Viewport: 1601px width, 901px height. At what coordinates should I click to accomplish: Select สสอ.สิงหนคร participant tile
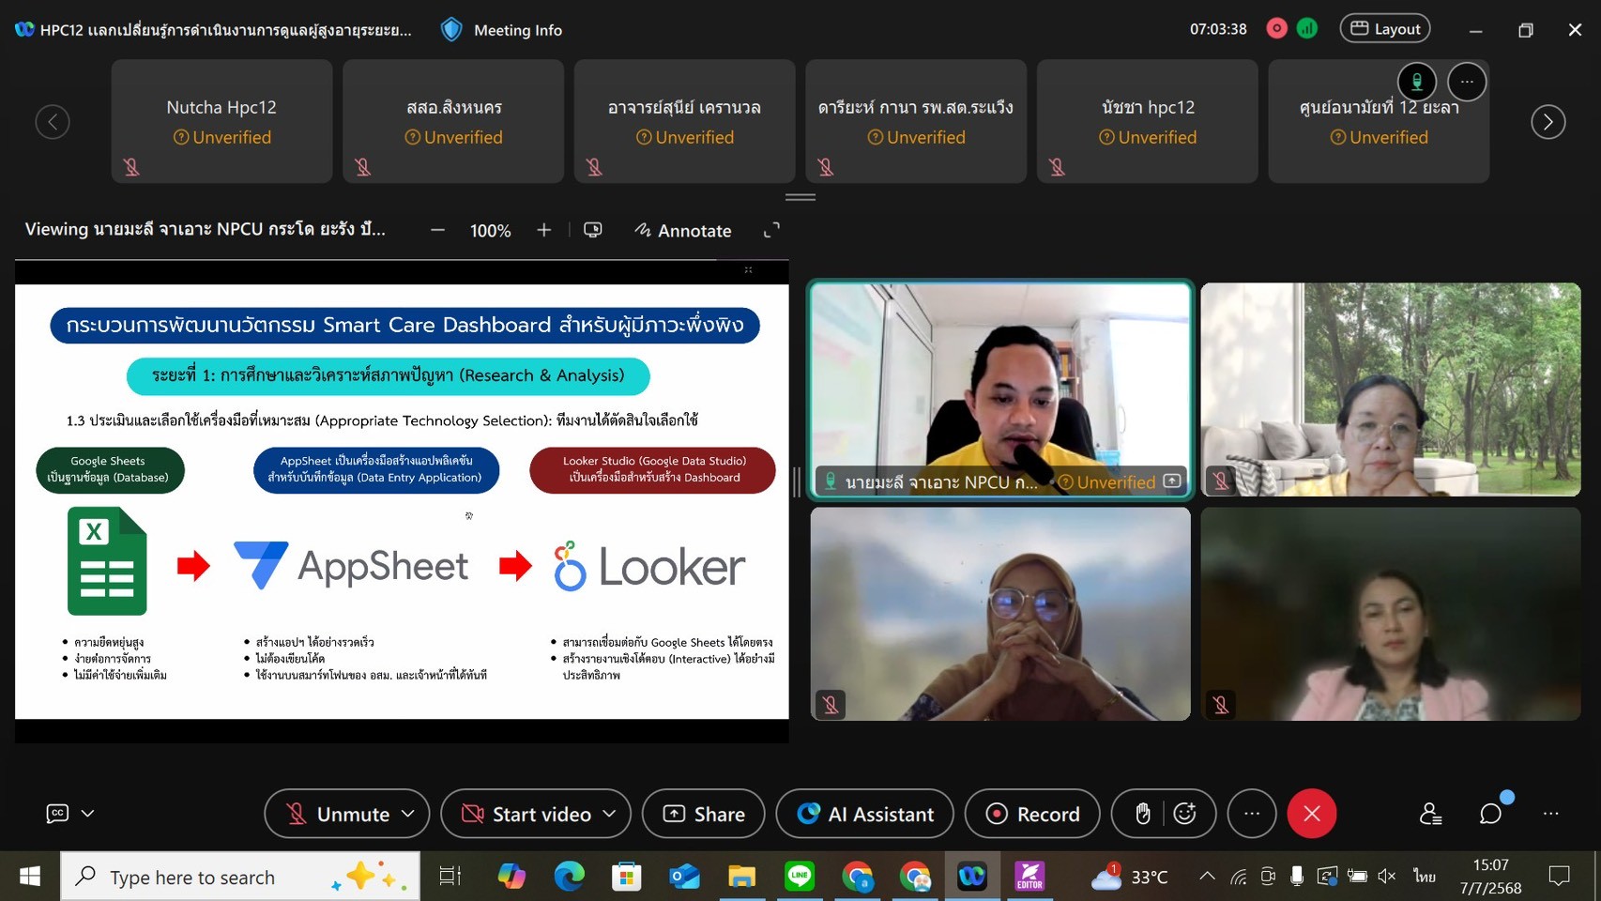453,121
